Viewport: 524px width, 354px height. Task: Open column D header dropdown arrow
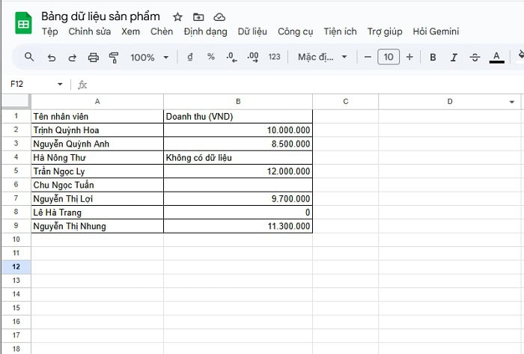pos(511,102)
